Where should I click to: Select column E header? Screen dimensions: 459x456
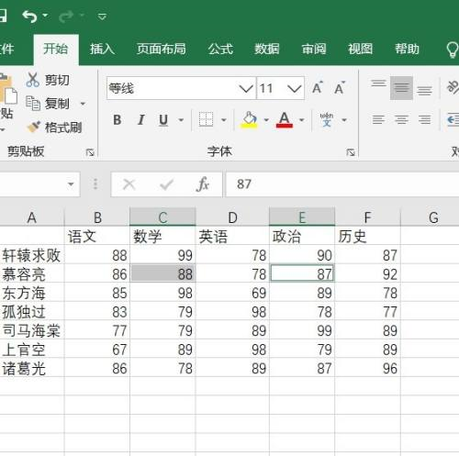(x=302, y=217)
